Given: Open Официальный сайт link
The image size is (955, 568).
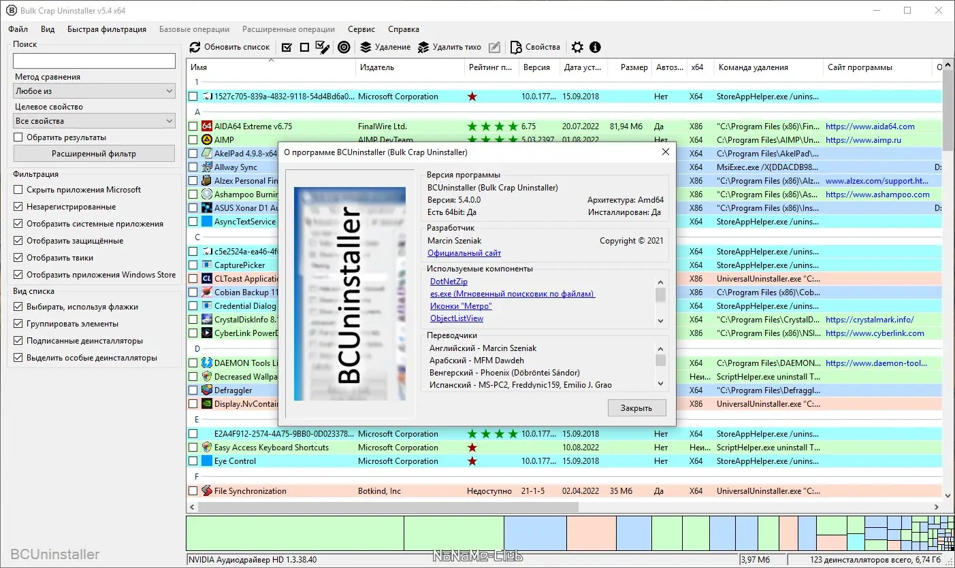Looking at the screenshot, I should 464,253.
